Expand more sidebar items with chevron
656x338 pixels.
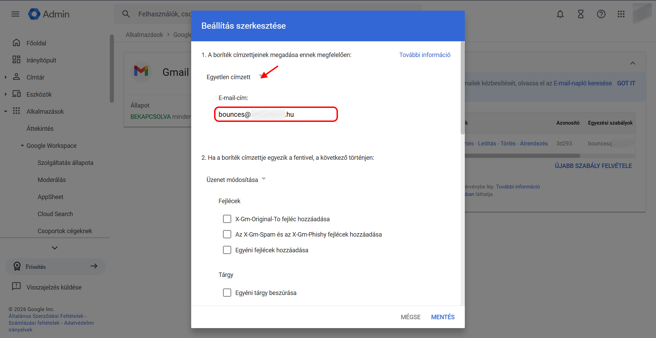coord(55,248)
